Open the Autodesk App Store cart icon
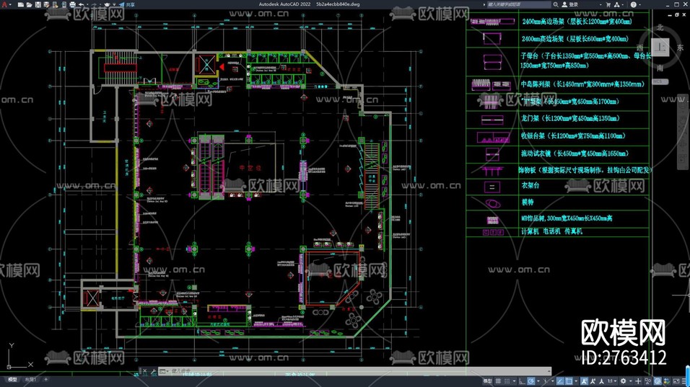The width and height of the screenshot is (690, 387). [x=608, y=4]
